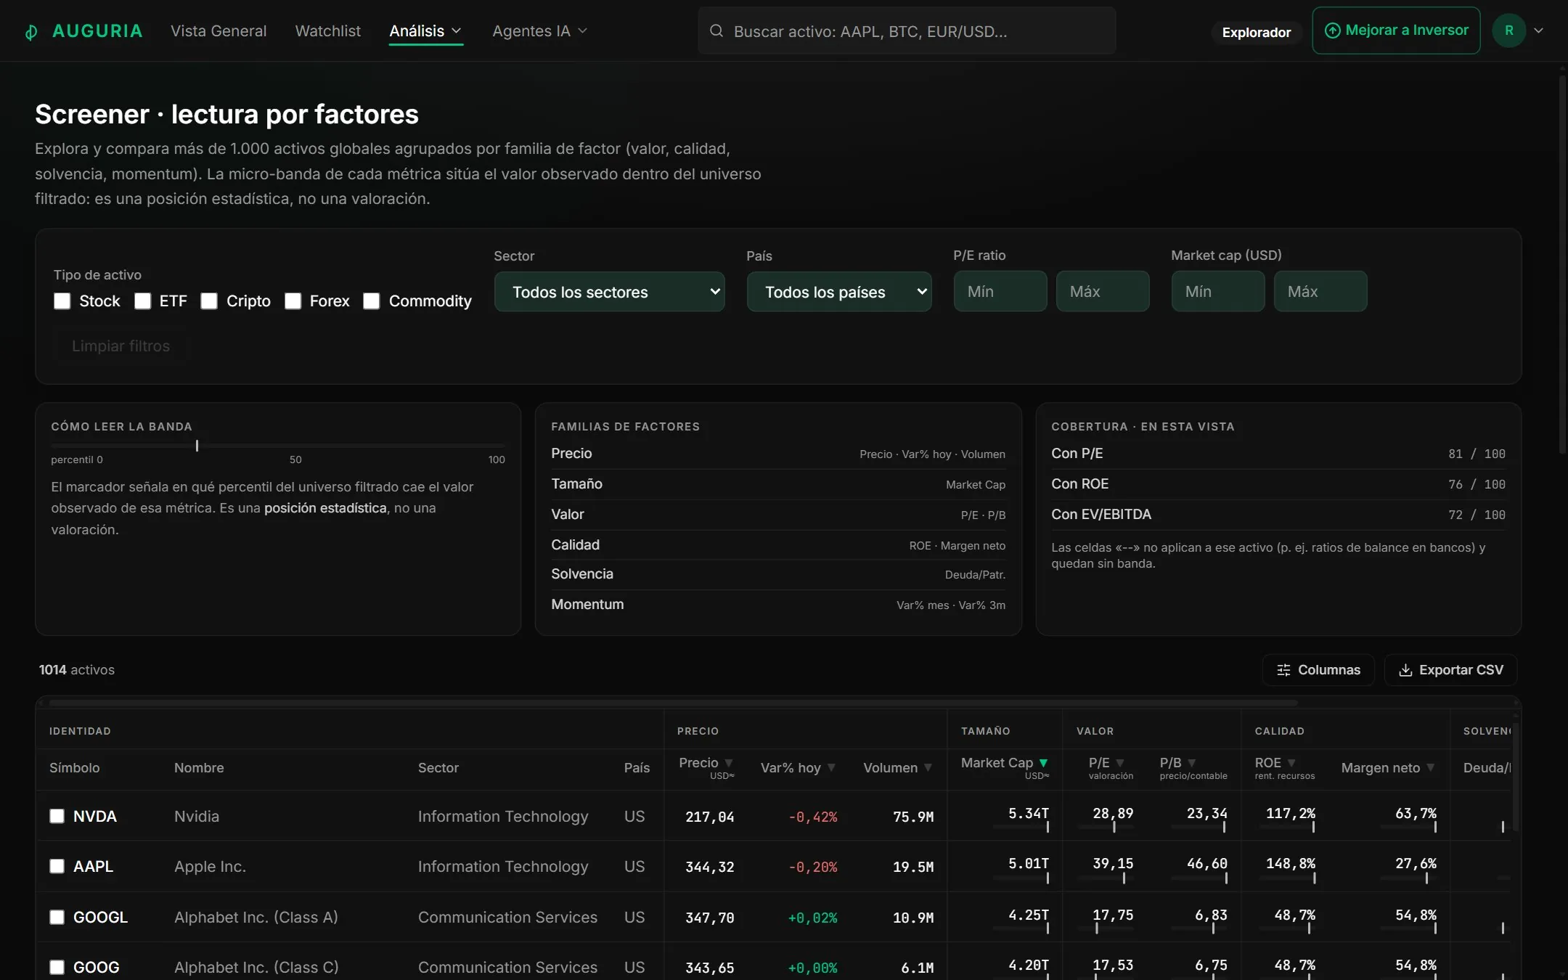1568x980 pixels.
Task: Click the Exportar CSV download icon
Action: pyautogui.click(x=1405, y=670)
